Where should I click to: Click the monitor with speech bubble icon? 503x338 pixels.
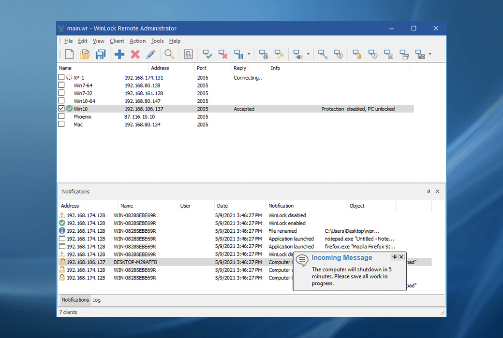pos(339,54)
